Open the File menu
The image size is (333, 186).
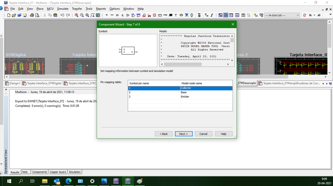(x=13, y=9)
